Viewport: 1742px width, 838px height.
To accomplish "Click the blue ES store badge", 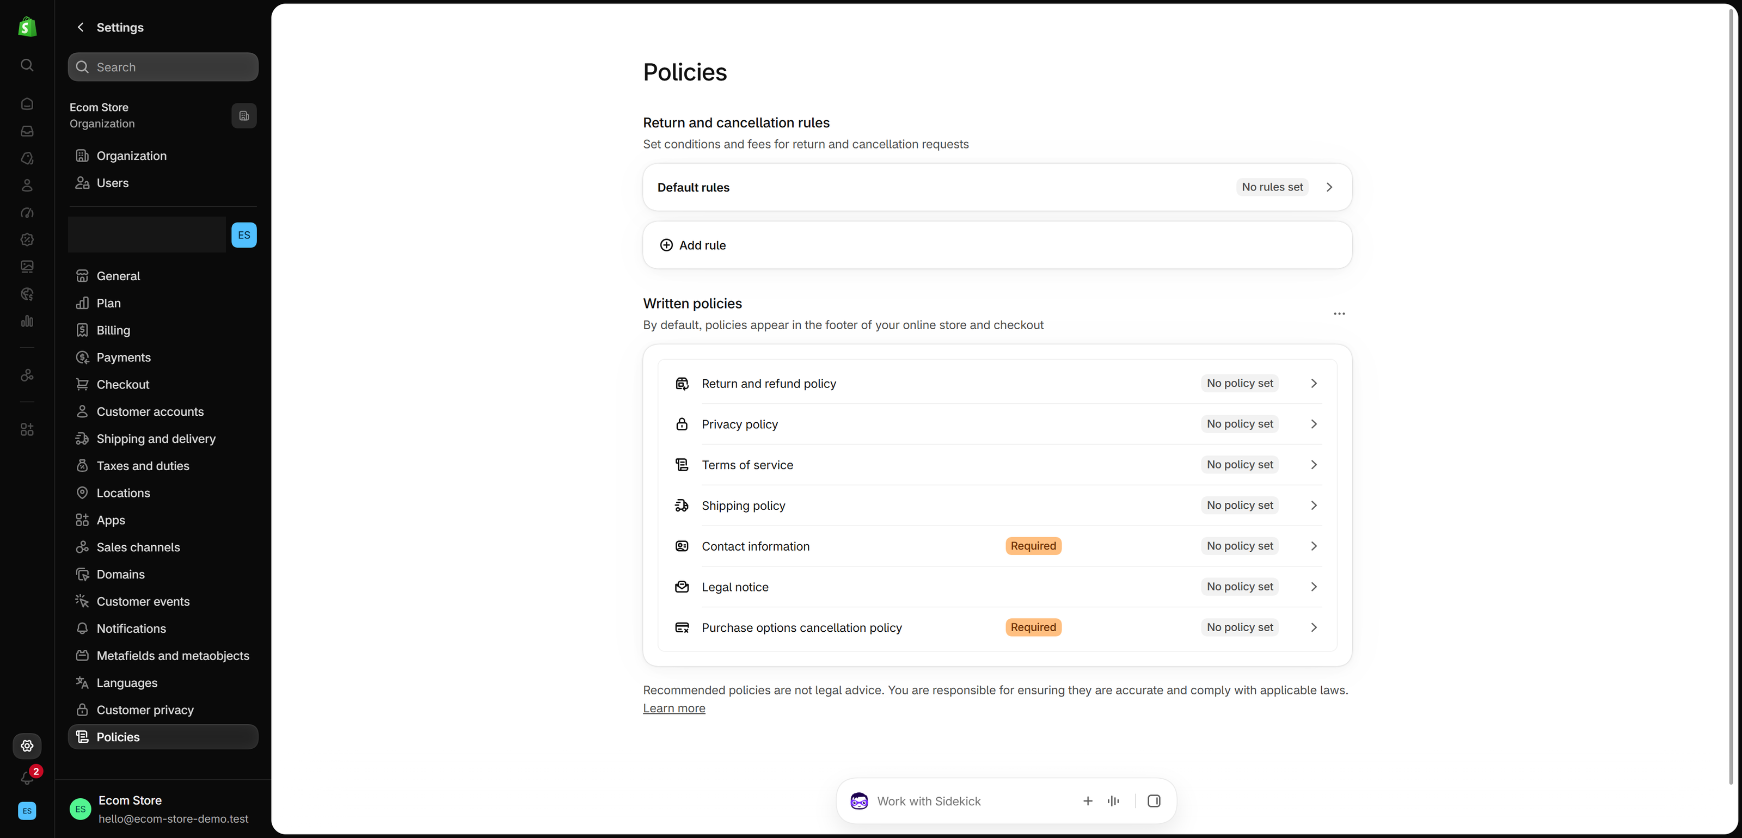I will click(x=244, y=235).
